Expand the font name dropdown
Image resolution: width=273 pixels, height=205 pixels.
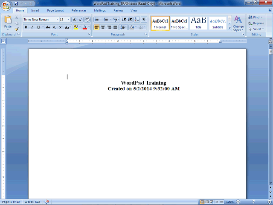(x=57, y=19)
